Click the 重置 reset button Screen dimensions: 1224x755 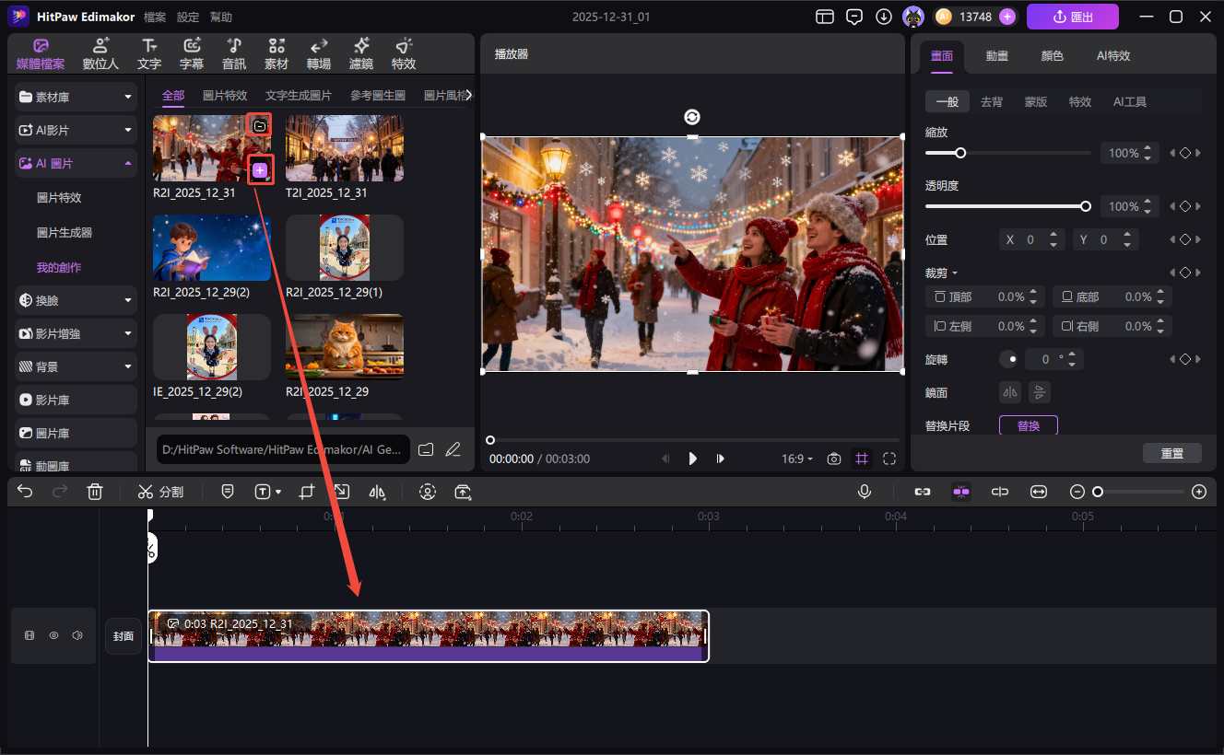[x=1171, y=453]
